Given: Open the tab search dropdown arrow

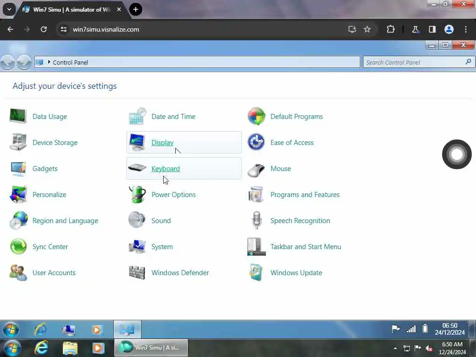Looking at the screenshot, I should point(9,9).
